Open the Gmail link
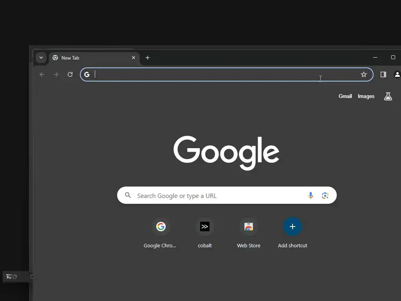Image resolution: width=401 pixels, height=301 pixels. coord(345,96)
